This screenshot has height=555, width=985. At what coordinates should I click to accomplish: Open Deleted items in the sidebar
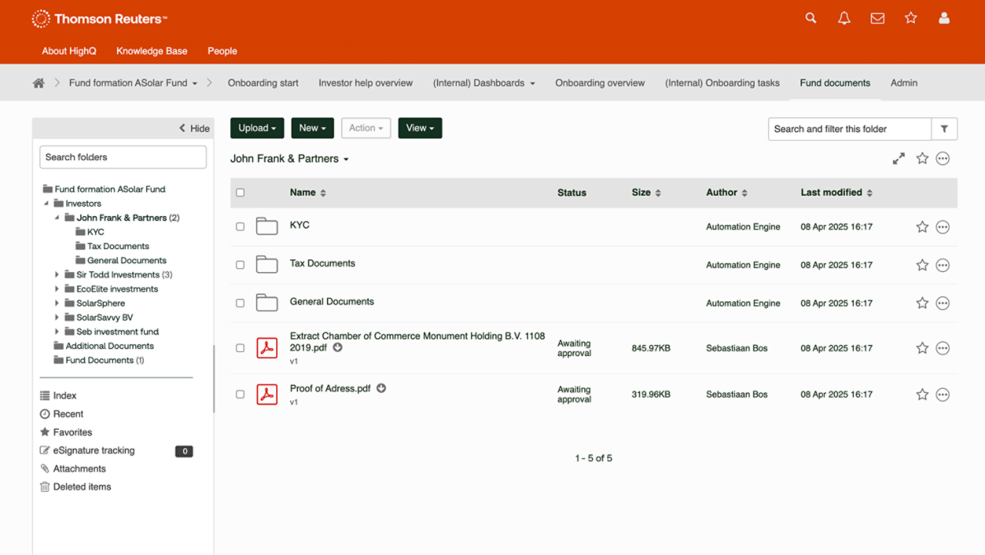(x=82, y=487)
